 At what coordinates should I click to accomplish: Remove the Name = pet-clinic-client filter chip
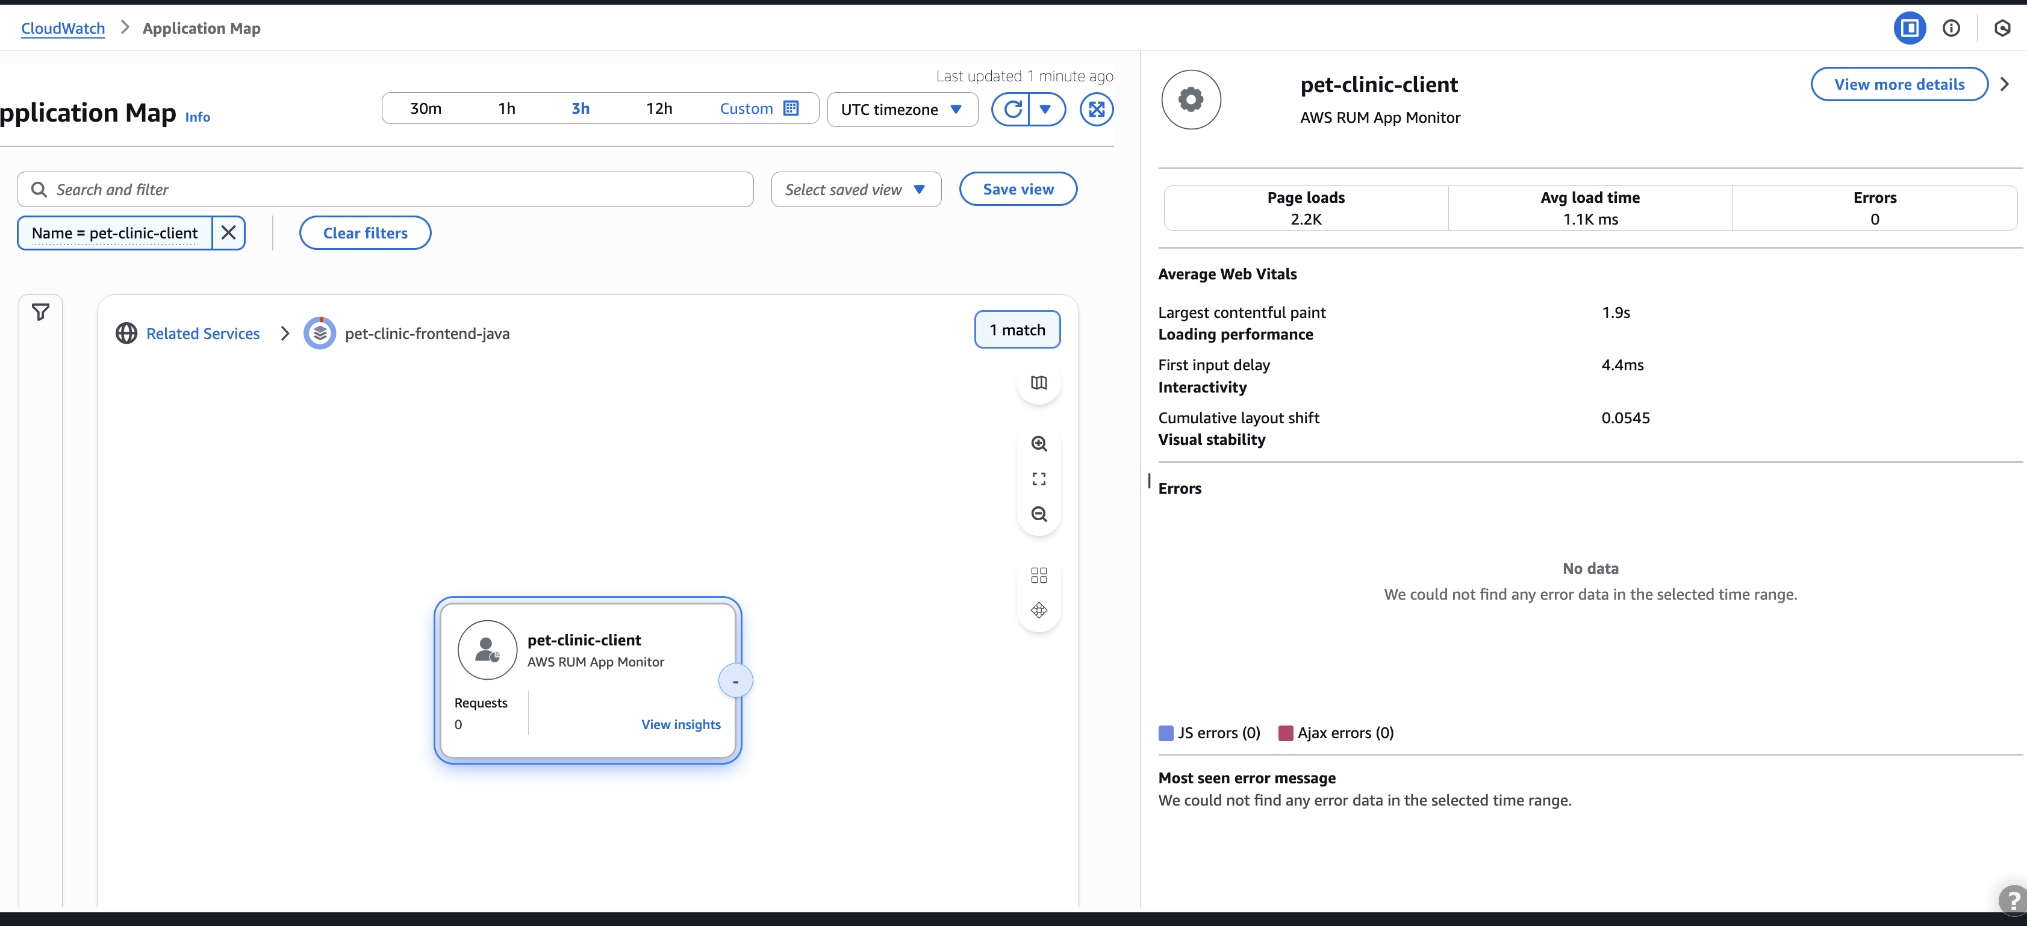[229, 233]
